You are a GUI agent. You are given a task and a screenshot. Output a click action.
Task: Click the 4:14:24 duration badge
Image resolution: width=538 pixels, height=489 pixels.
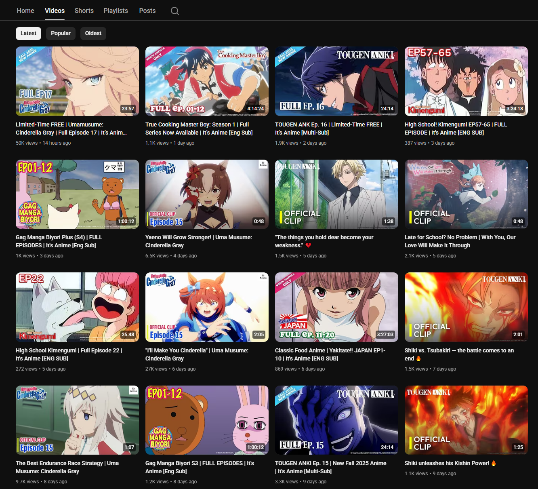[256, 108]
